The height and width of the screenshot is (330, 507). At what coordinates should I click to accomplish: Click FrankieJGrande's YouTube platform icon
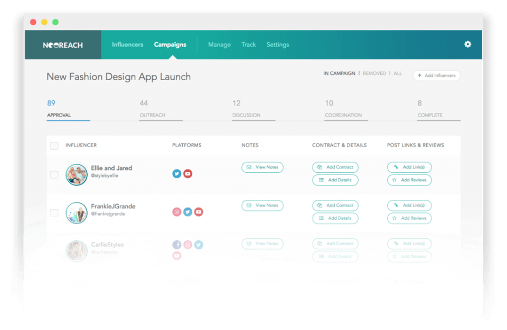[x=199, y=212]
